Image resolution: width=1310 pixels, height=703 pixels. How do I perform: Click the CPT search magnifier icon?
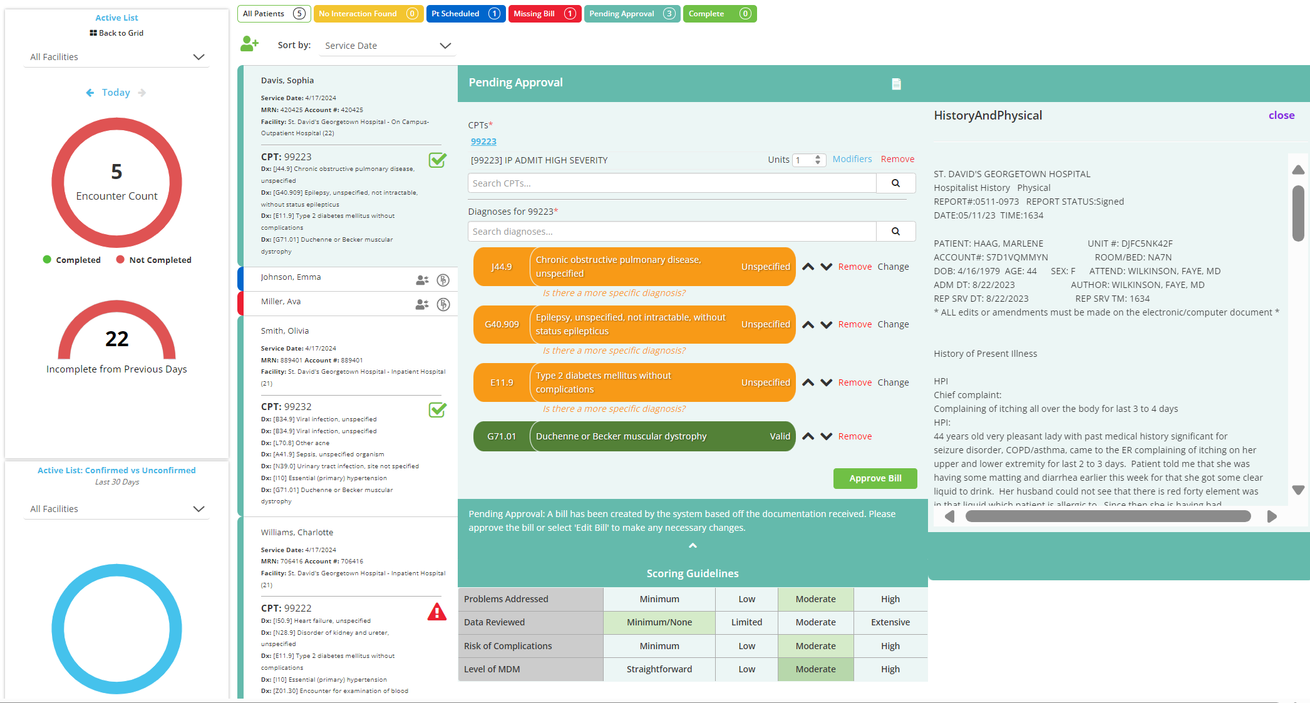tap(895, 183)
